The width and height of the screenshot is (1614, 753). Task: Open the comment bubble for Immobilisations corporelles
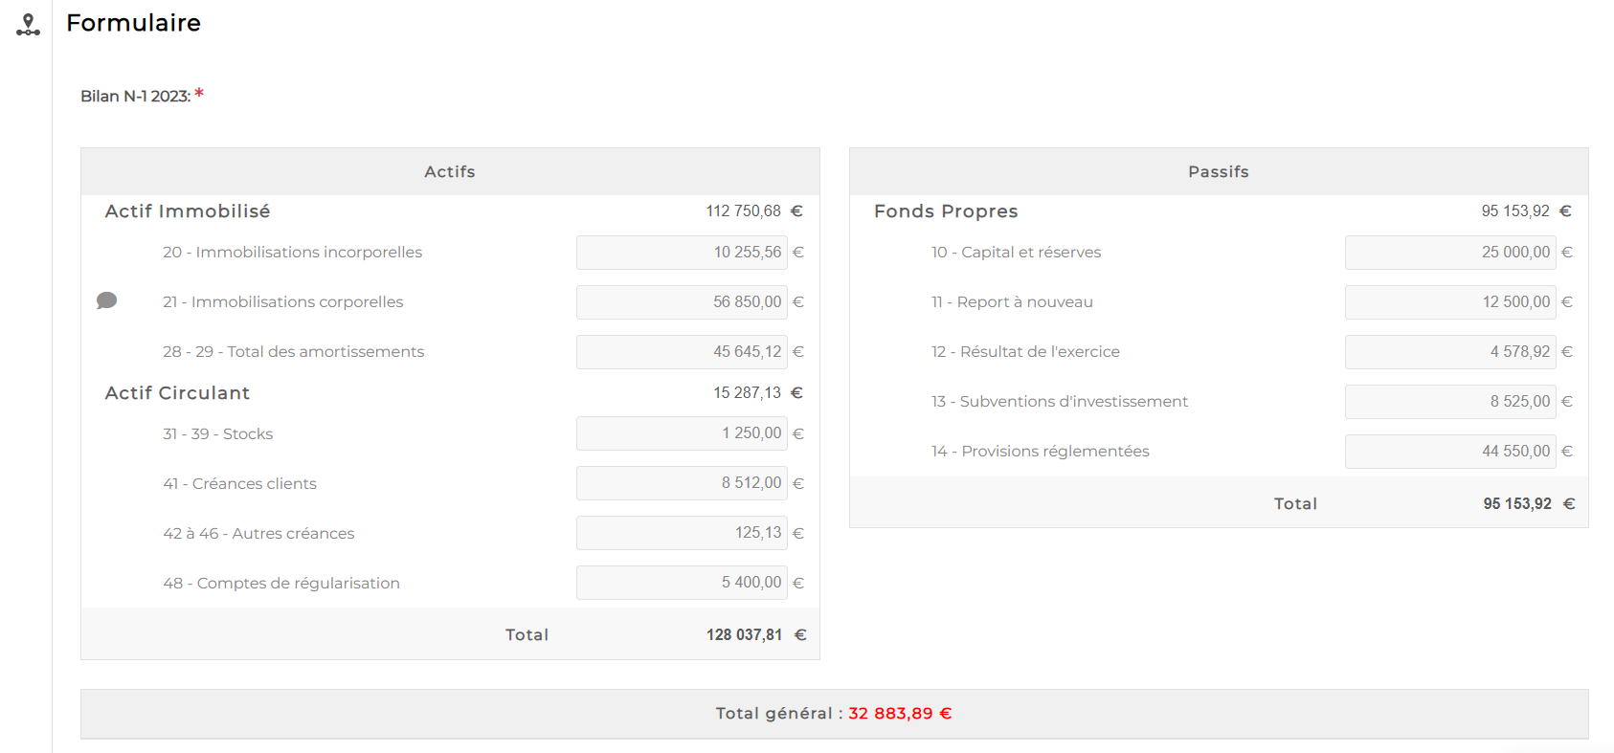(x=107, y=301)
